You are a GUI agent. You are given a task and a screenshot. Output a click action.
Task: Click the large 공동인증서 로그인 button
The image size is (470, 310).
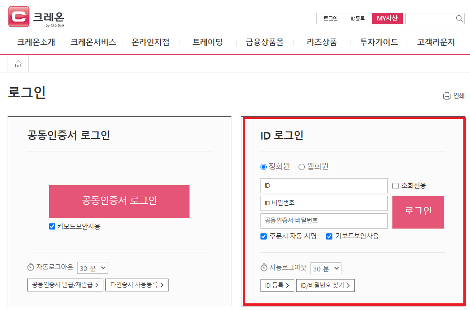120,201
